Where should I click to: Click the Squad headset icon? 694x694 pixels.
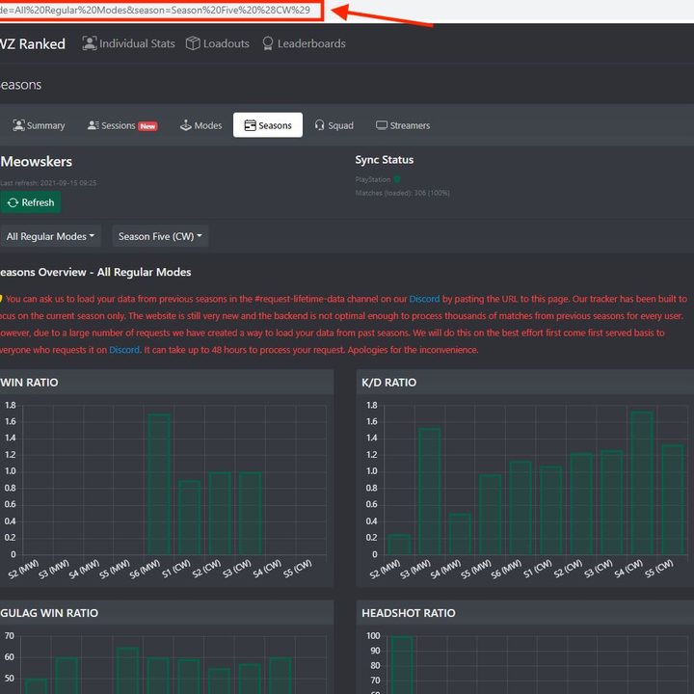click(320, 125)
